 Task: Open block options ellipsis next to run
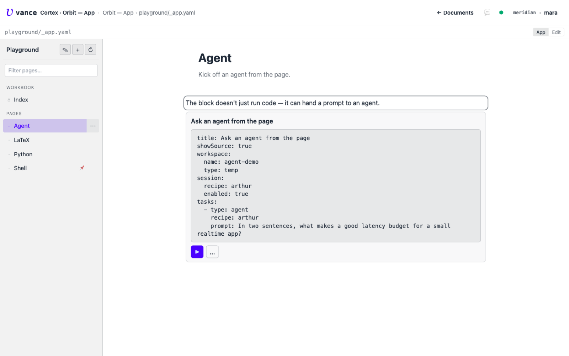[x=212, y=252]
